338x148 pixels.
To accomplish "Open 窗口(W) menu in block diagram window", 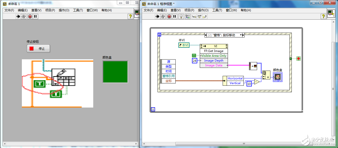I will pos(231,10).
